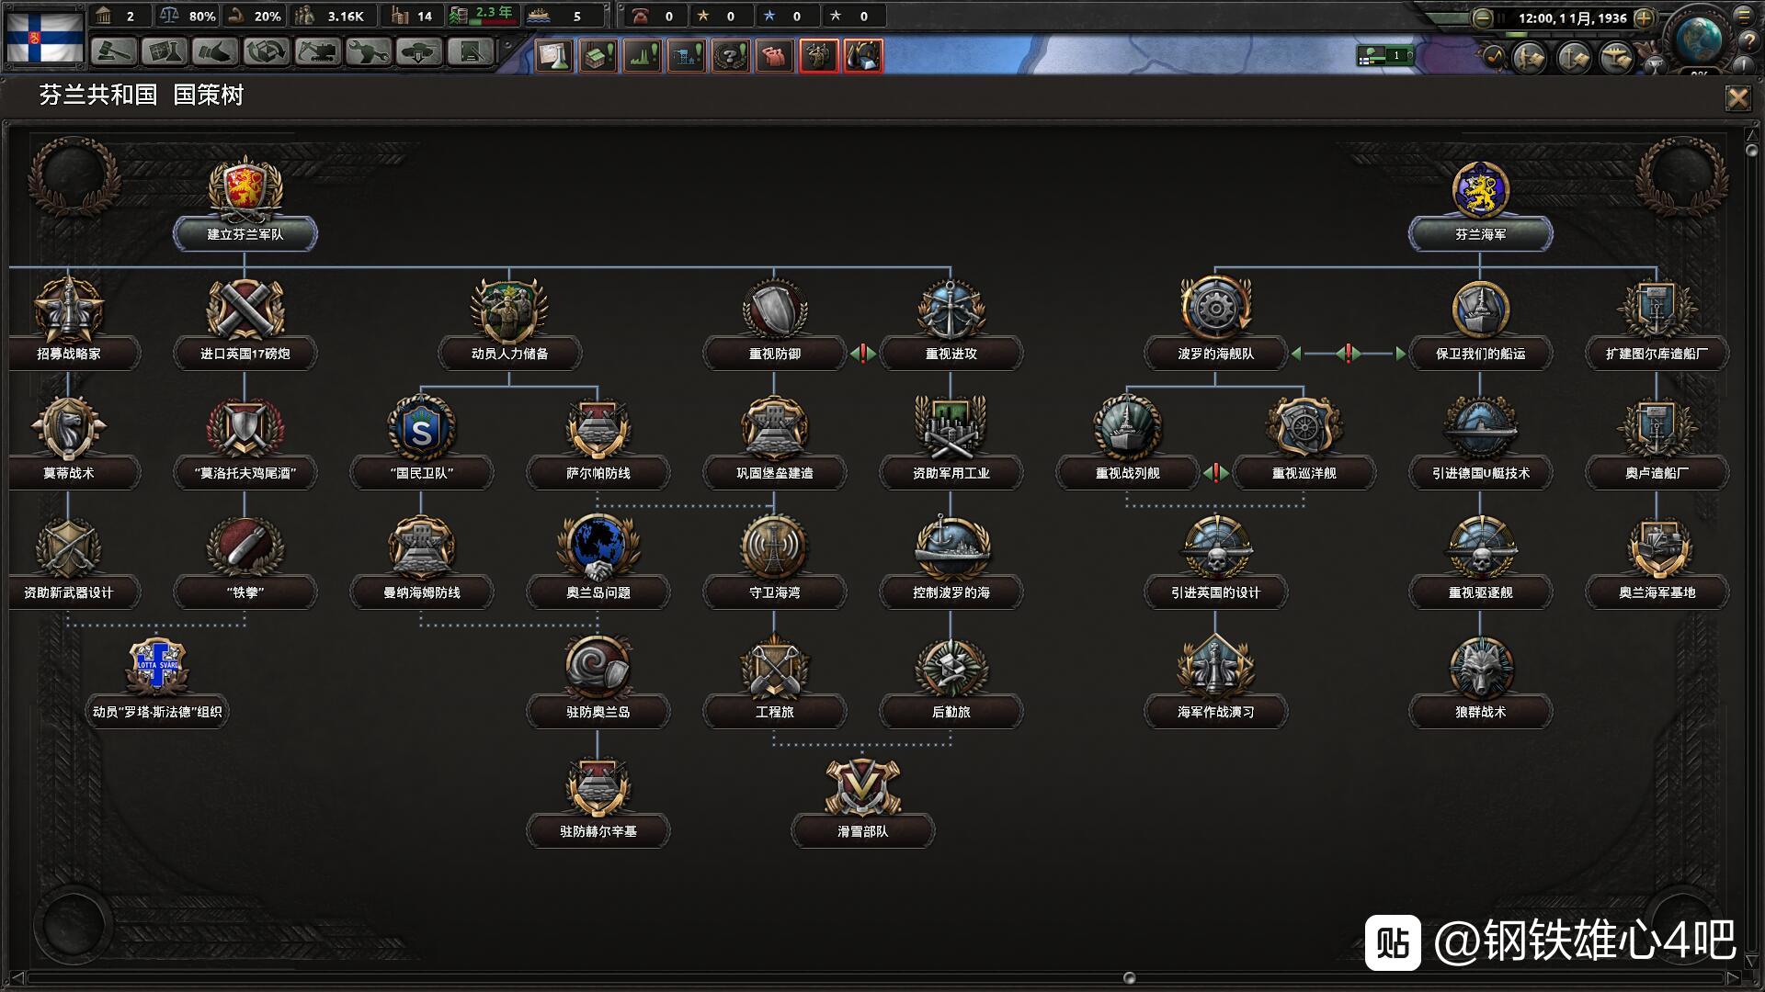Open the construction crane menu
The image size is (1765, 992).
coord(317,52)
